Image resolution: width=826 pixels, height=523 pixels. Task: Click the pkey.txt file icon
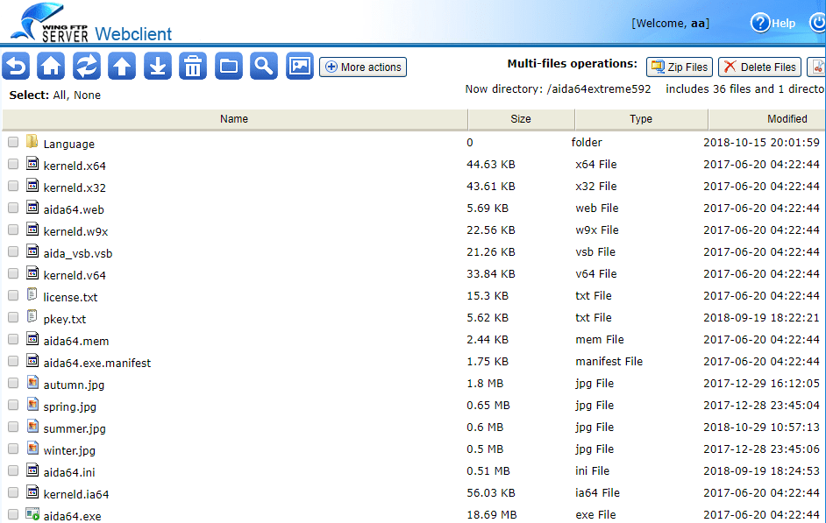coord(32,317)
